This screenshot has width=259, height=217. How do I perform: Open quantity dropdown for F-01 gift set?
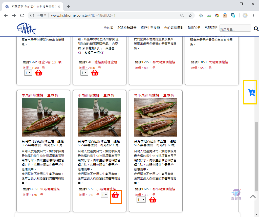(x=84, y=73)
